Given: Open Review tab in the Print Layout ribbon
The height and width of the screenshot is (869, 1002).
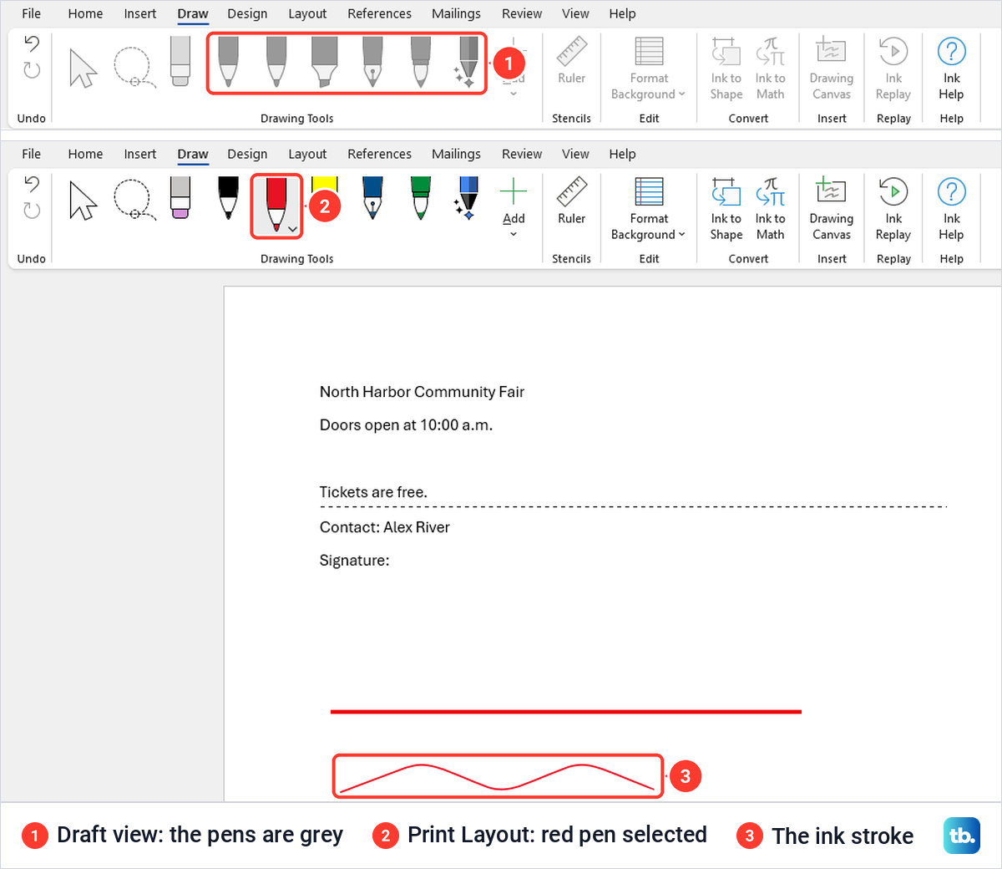Looking at the screenshot, I should pyautogui.click(x=522, y=154).
